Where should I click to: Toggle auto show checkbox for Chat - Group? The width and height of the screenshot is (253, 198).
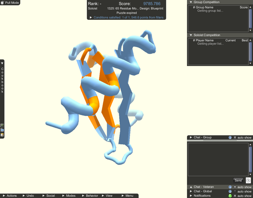pos(235,137)
